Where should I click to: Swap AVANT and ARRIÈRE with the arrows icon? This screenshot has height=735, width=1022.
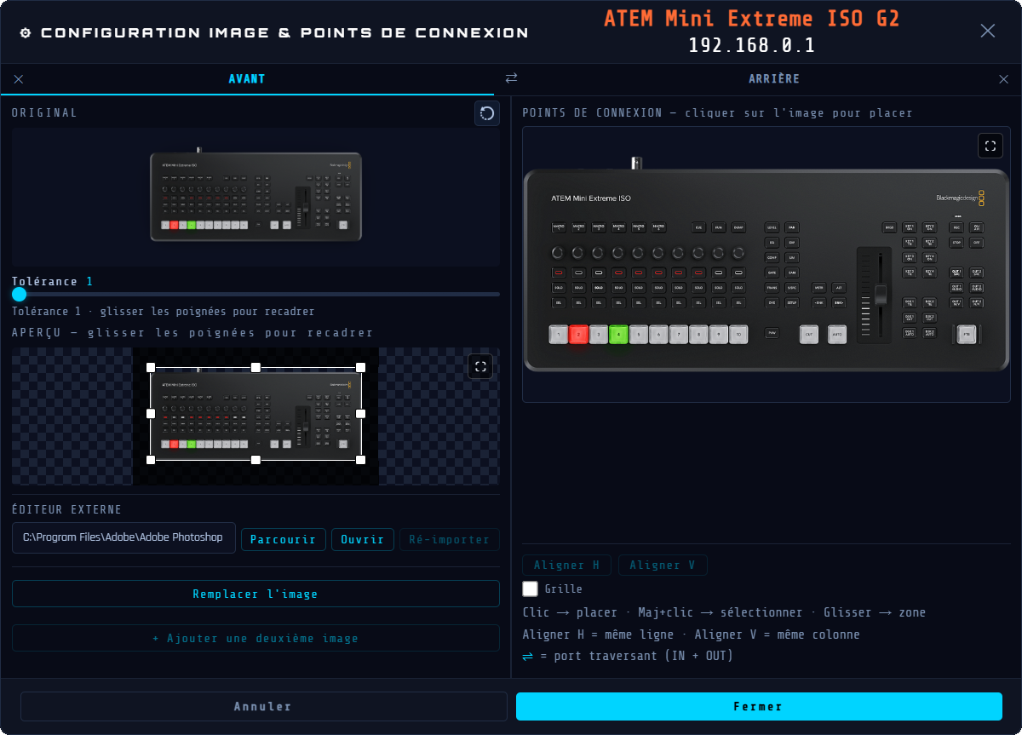pyautogui.click(x=511, y=78)
